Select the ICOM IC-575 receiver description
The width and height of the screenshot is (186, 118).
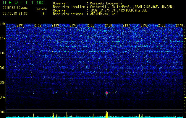pos(119,10)
